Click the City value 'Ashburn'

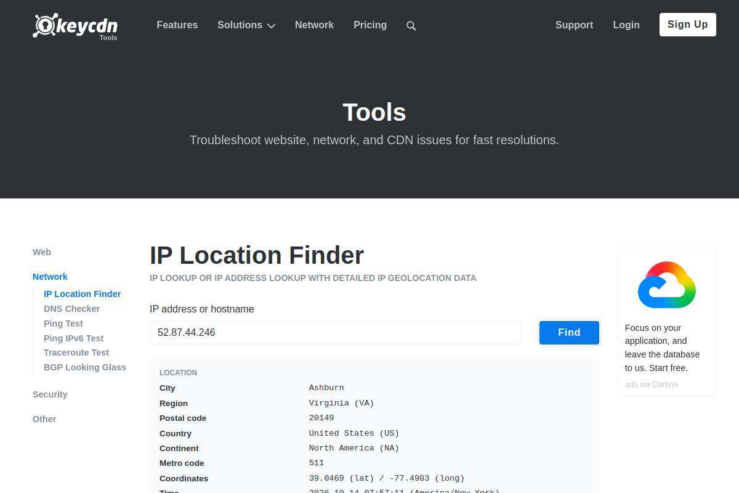pyautogui.click(x=326, y=388)
